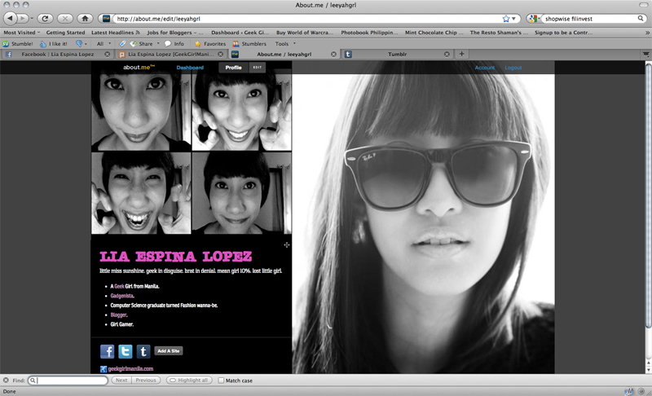Stop page loading with the X button
The width and height of the screenshot is (652, 396).
pos(64,18)
